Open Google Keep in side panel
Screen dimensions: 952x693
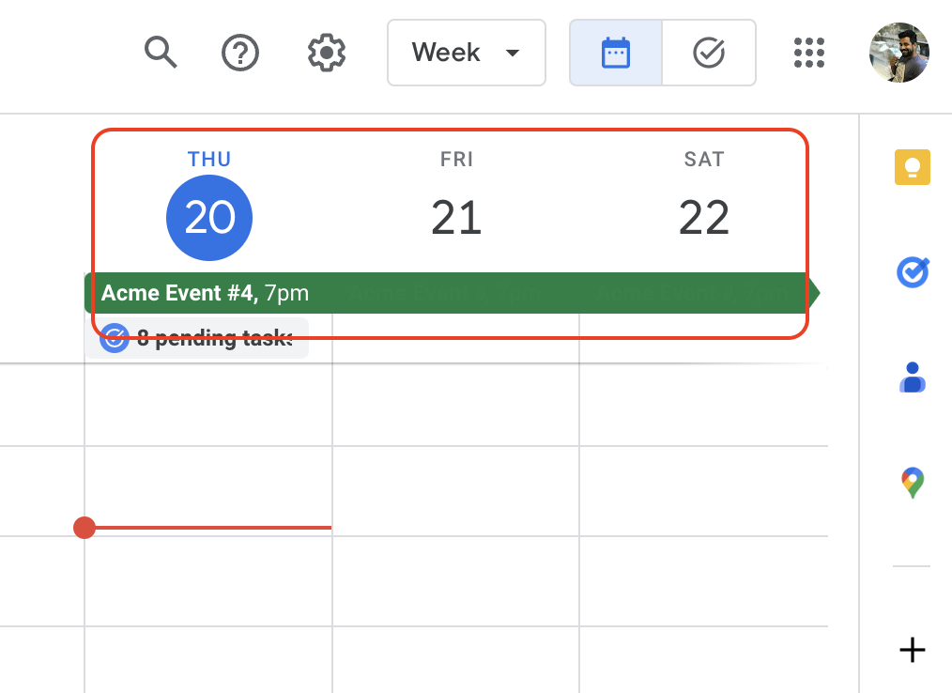pyautogui.click(x=912, y=167)
